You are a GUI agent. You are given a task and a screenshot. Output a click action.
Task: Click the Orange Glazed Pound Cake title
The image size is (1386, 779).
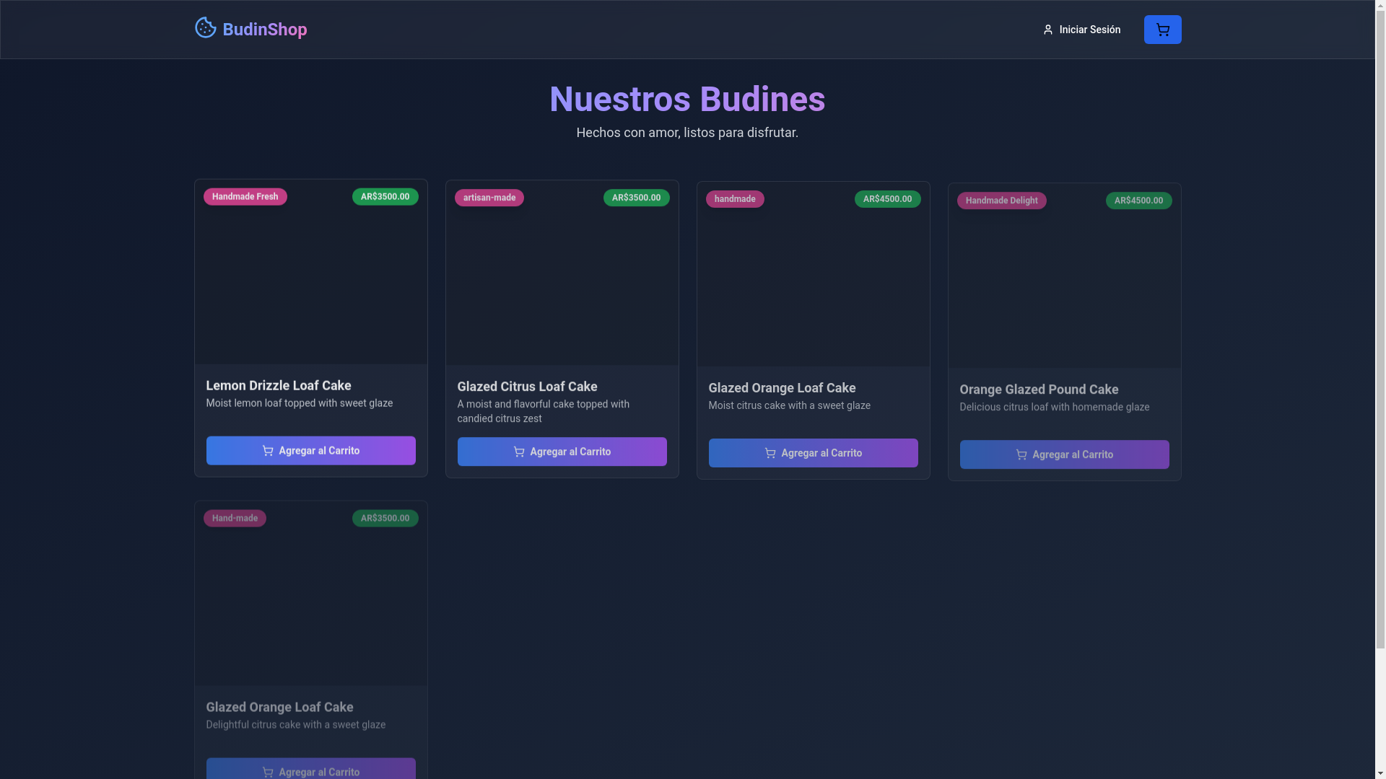pos(1039,389)
